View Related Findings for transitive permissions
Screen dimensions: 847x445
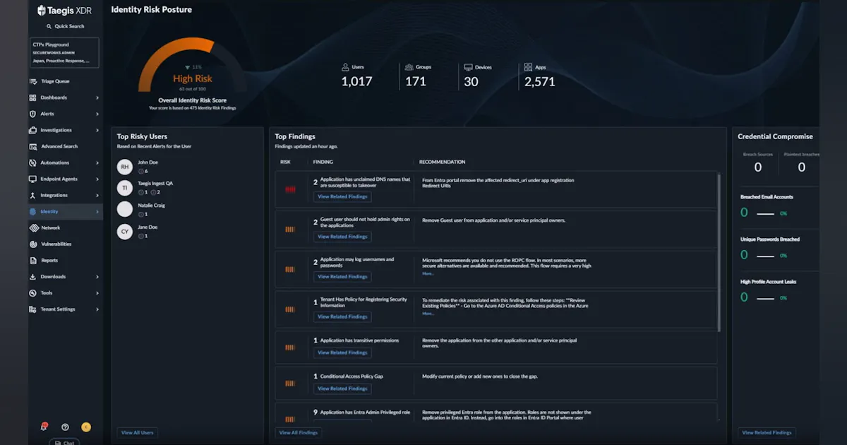[x=342, y=352]
